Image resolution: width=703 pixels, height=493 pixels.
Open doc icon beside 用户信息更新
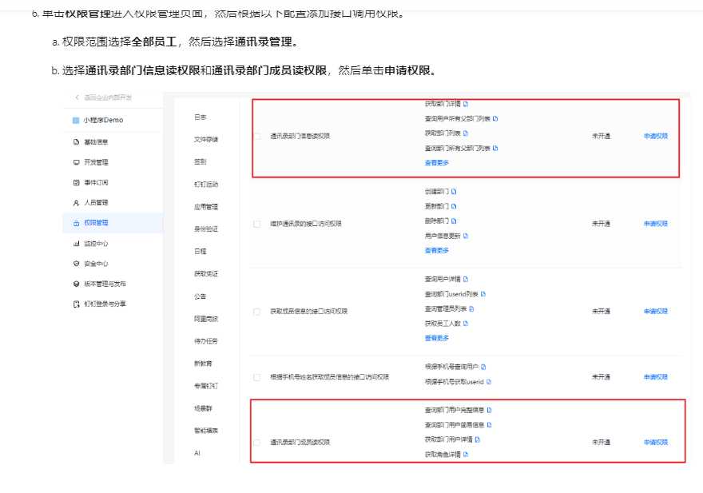click(466, 236)
